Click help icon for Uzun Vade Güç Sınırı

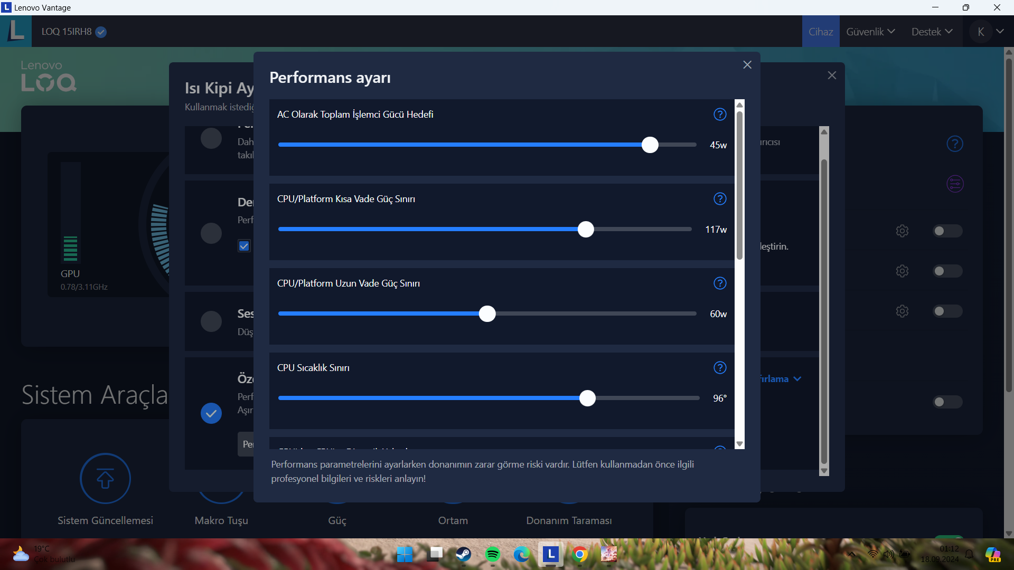720,283
